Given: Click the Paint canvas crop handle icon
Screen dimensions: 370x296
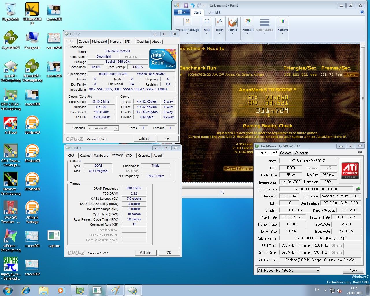Looking at the screenshot, I should (x=222, y=192).
